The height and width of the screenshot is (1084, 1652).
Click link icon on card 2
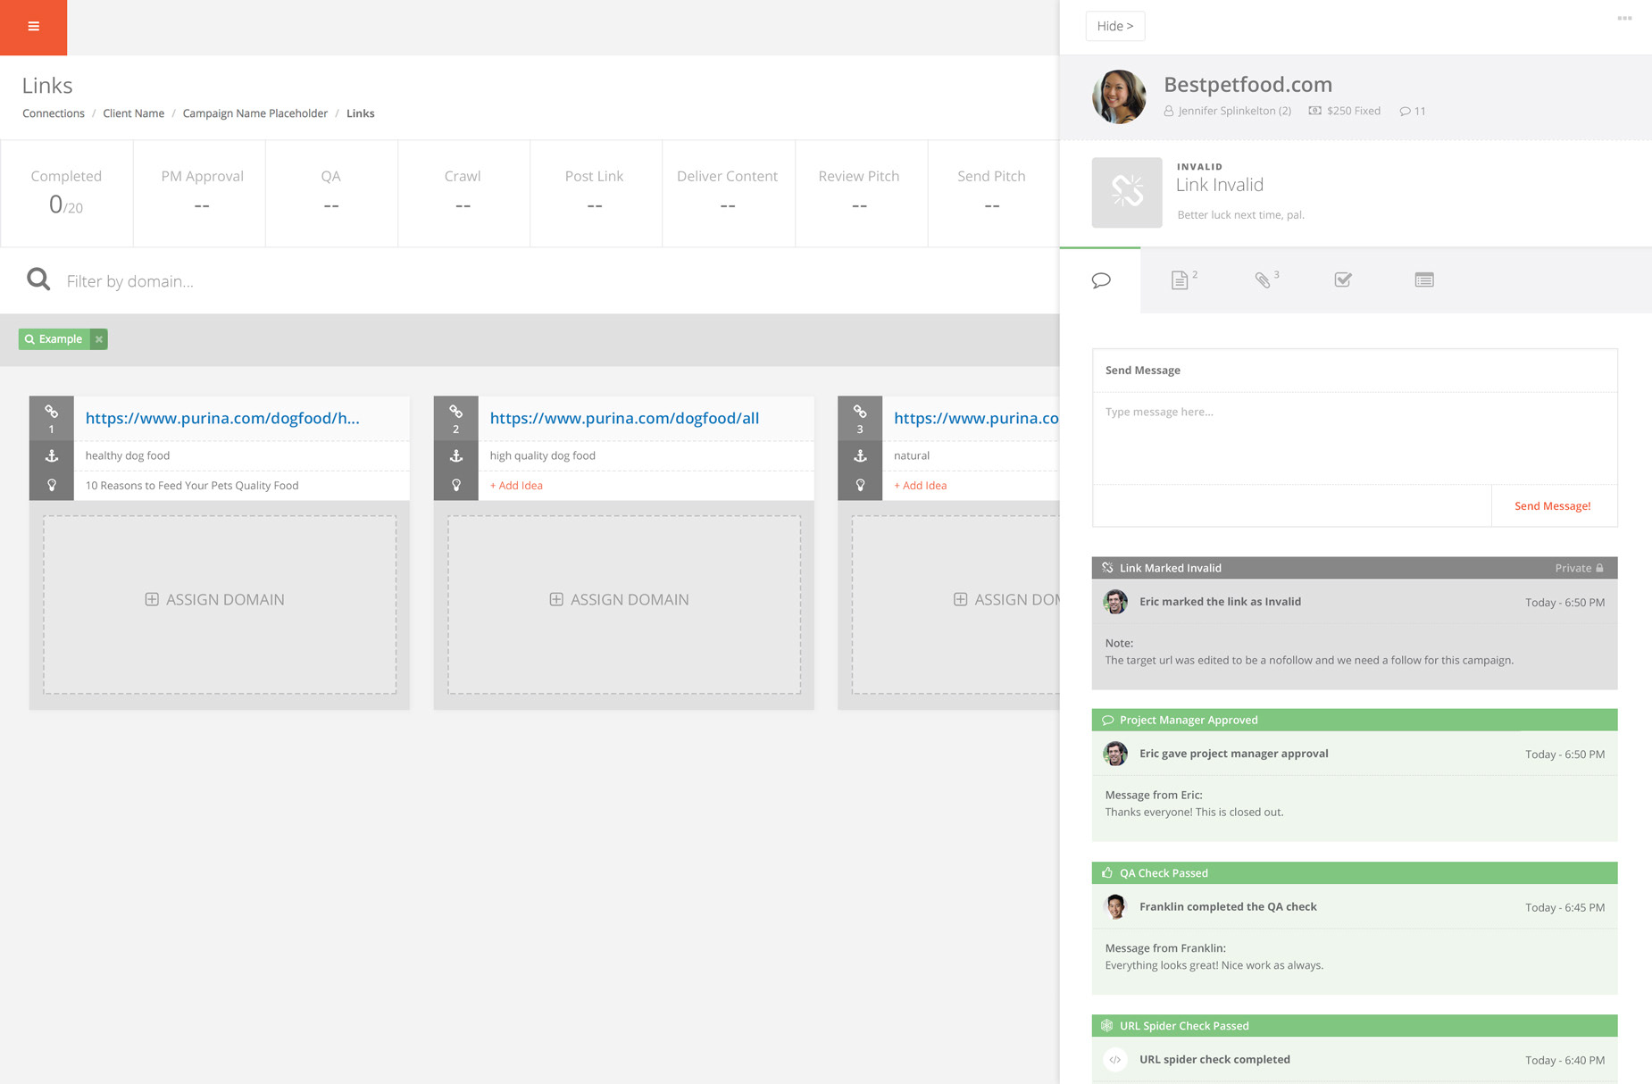coord(456,412)
